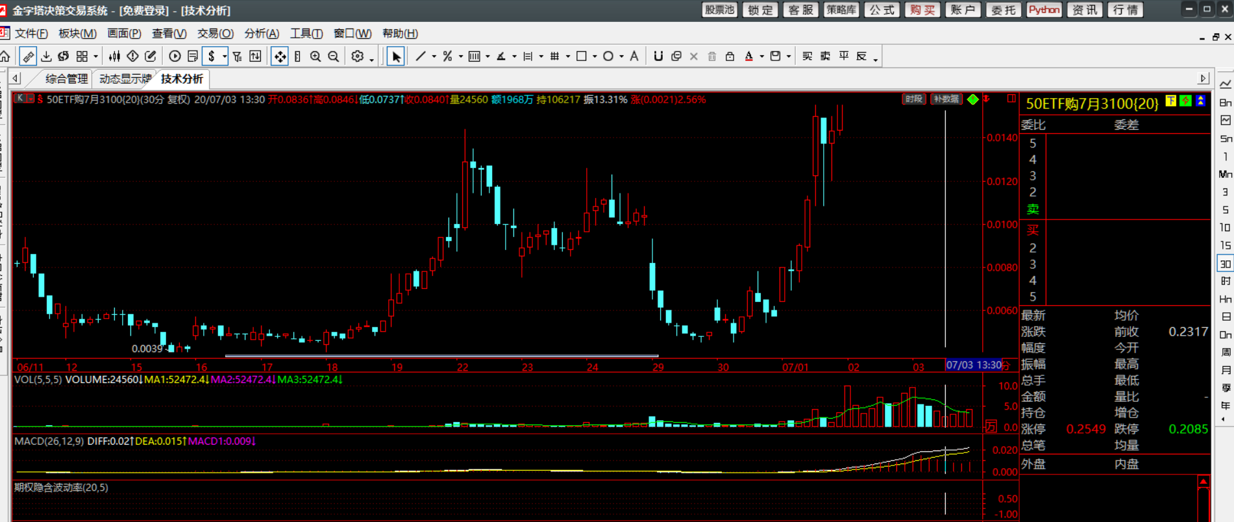Open the line drawing tool dropdown arrow
The height and width of the screenshot is (522, 1234).
tap(434, 57)
